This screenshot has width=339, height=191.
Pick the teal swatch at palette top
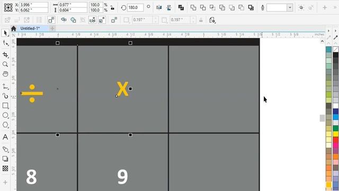328,49
